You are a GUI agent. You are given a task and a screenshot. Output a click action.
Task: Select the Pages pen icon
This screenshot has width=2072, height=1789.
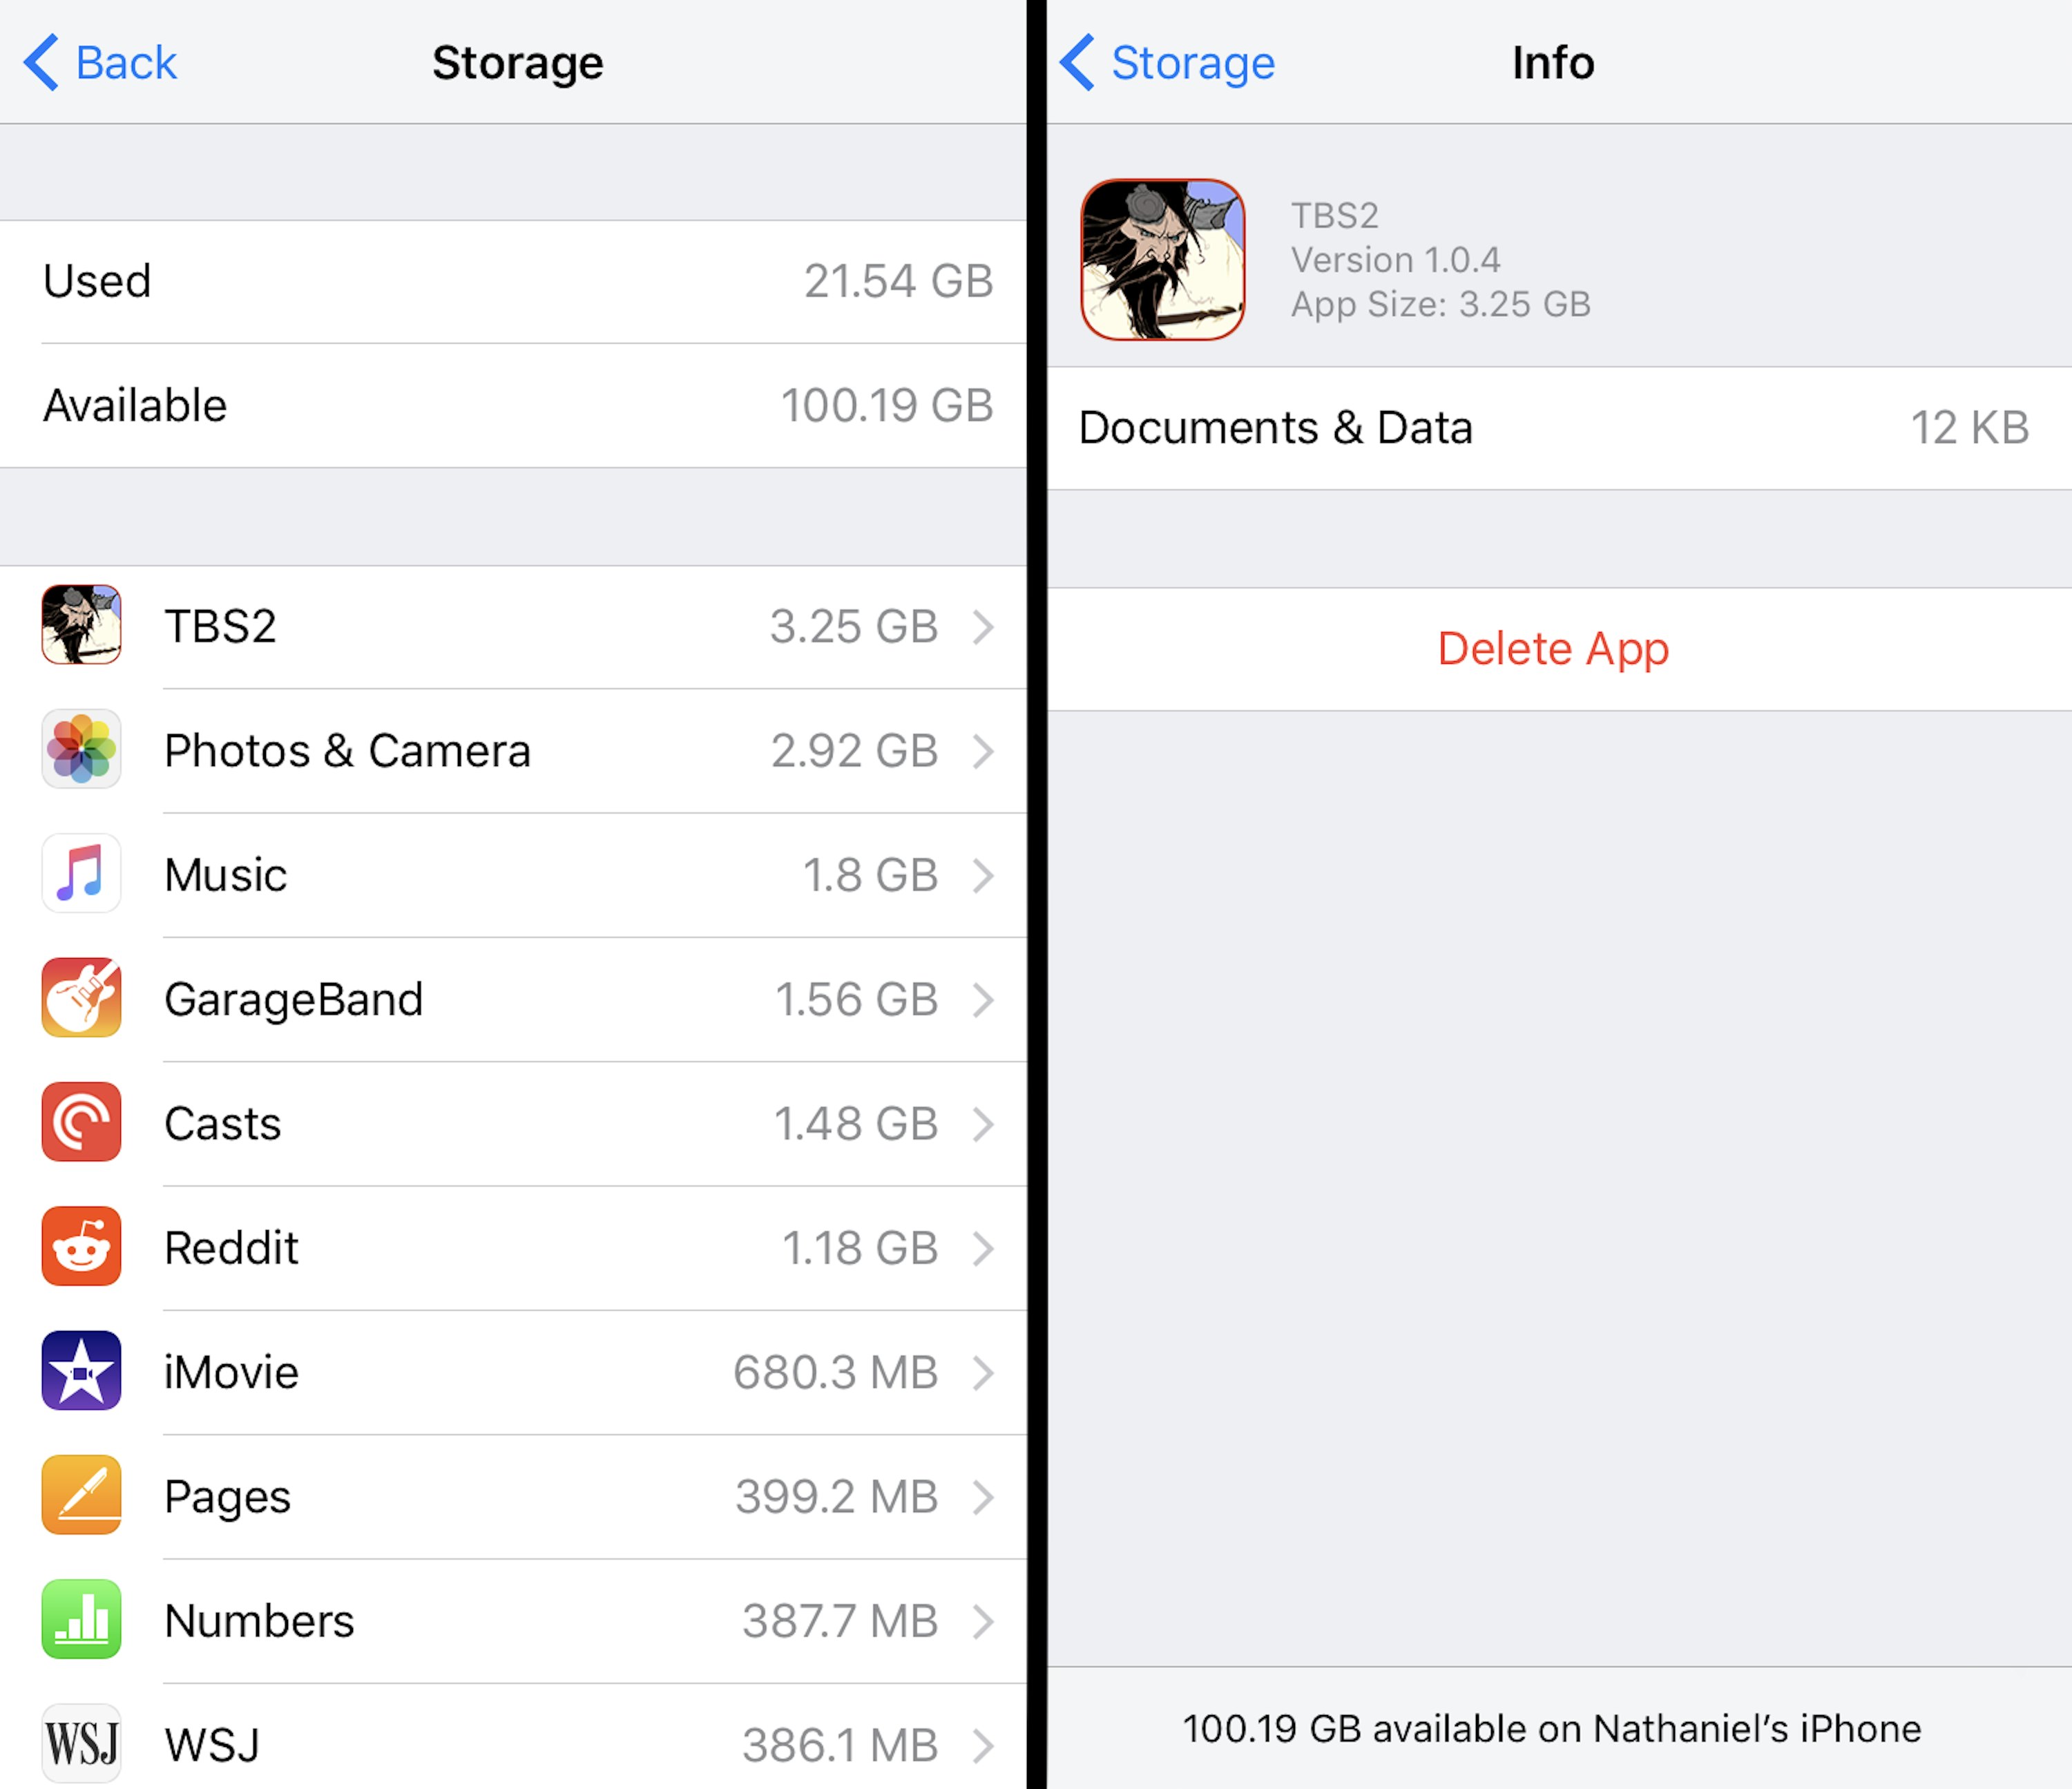coord(81,1495)
